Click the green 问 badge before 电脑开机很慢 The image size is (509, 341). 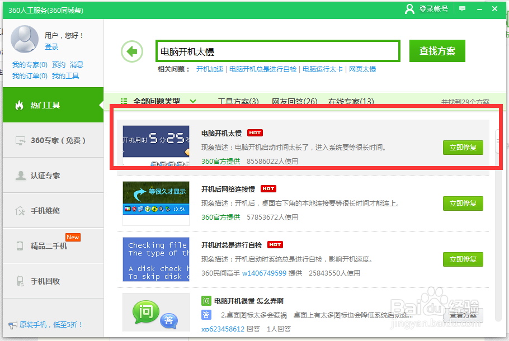[x=206, y=301]
